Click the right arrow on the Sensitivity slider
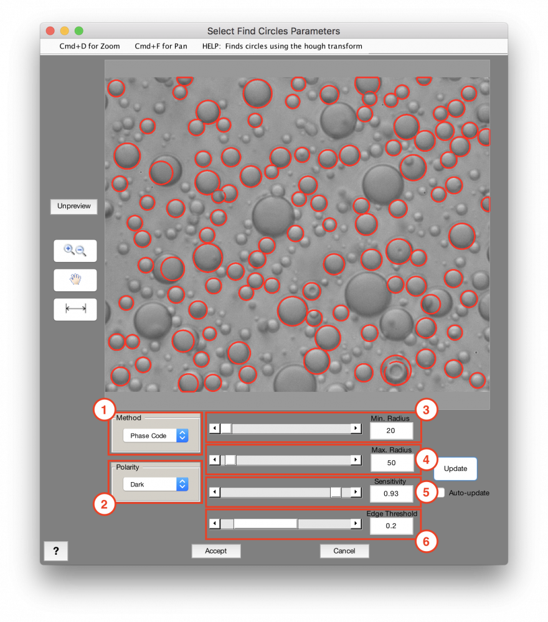 coord(356,492)
